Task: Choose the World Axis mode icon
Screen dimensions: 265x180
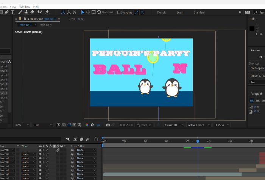Action: (x=69, y=12)
